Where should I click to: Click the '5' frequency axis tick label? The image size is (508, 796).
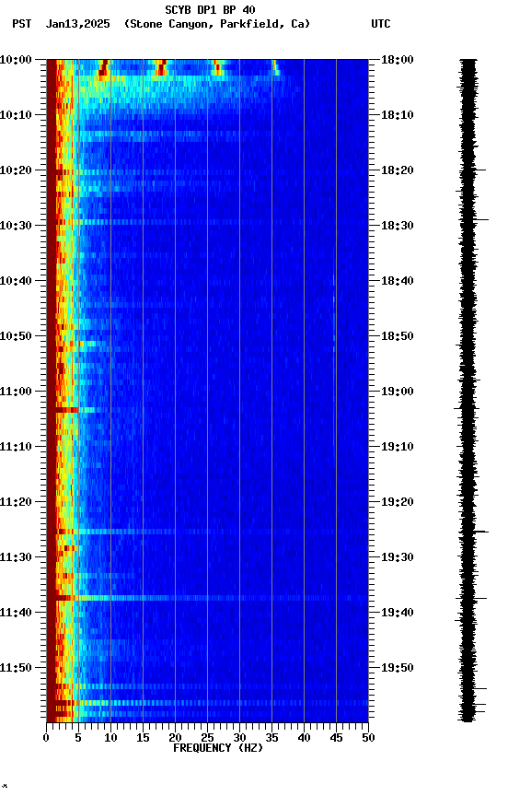coord(78,738)
